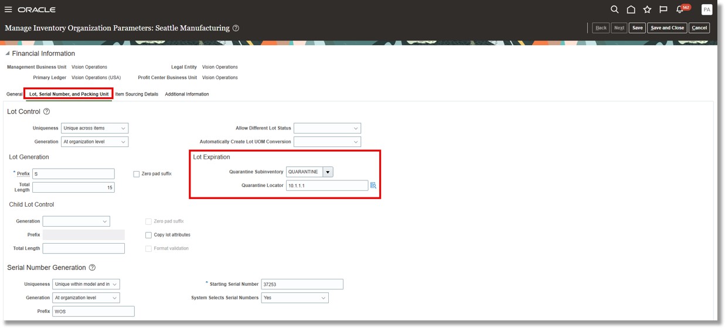Click the Cancel button
The height and width of the screenshot is (328, 725).
699,28
